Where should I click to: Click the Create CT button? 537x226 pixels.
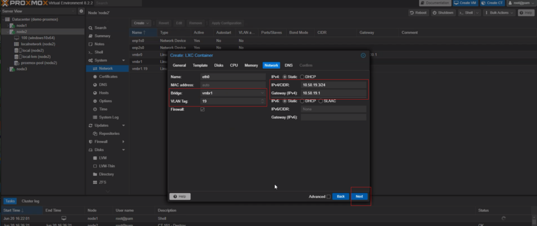(x=492, y=3)
